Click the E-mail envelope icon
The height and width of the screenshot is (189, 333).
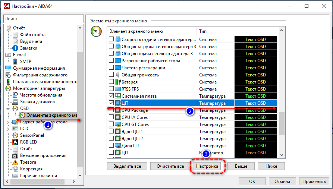(8, 55)
